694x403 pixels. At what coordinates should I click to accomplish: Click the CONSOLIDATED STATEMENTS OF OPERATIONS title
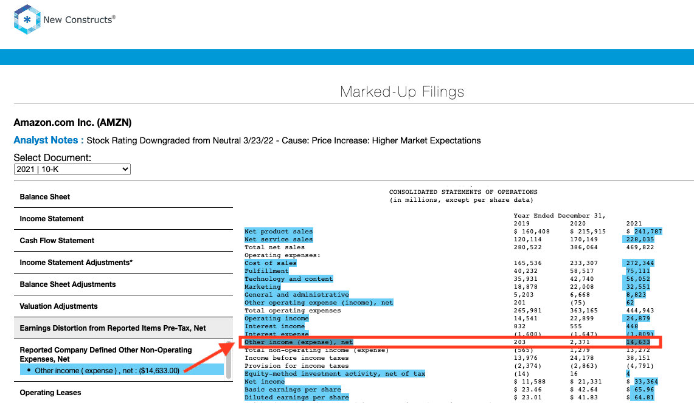click(463, 192)
